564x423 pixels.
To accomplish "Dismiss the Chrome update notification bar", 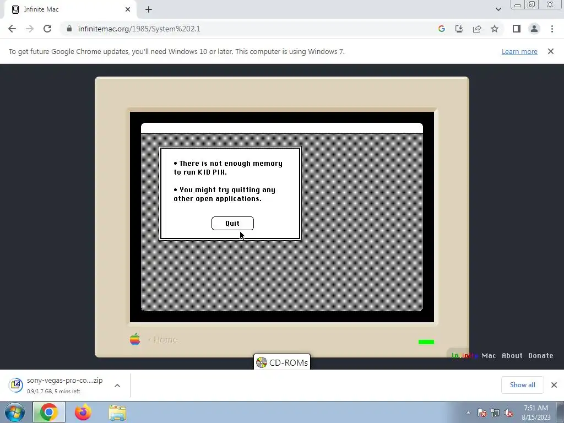I will [x=551, y=51].
